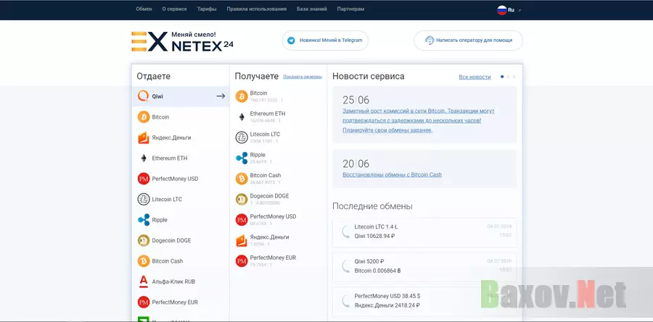Click the Новости сервиса heading
This screenshot has width=653, height=322.
[x=368, y=77]
